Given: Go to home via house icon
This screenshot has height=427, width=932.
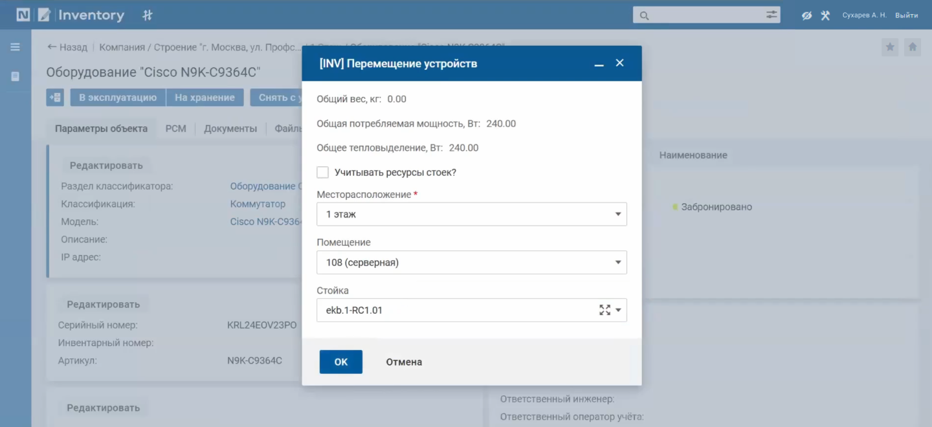Looking at the screenshot, I should [912, 47].
